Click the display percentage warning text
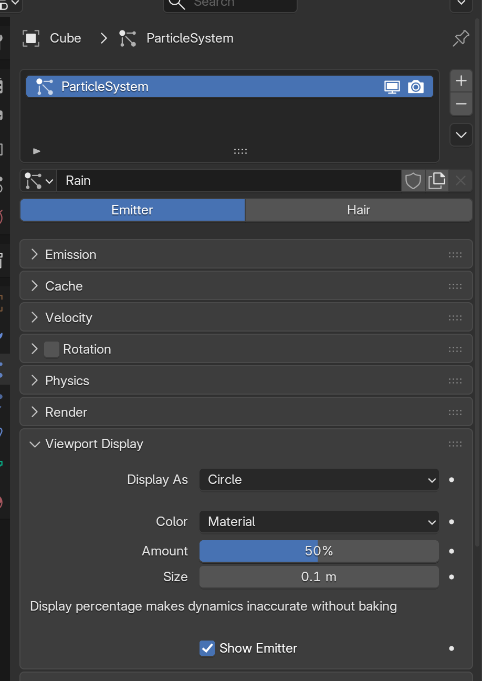This screenshot has width=482, height=681. pyautogui.click(x=214, y=606)
